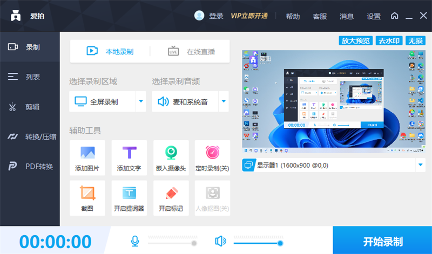The image size is (432, 254).
Task: Click the VIP立即开通 link
Action: pos(249,16)
